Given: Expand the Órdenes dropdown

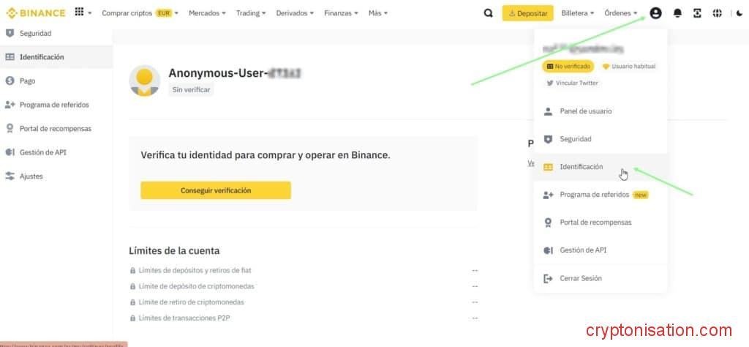Looking at the screenshot, I should (622, 13).
